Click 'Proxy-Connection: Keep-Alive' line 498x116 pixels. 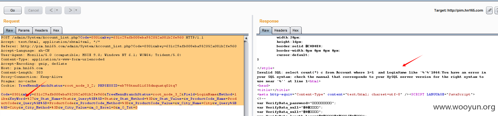[x=32, y=77]
